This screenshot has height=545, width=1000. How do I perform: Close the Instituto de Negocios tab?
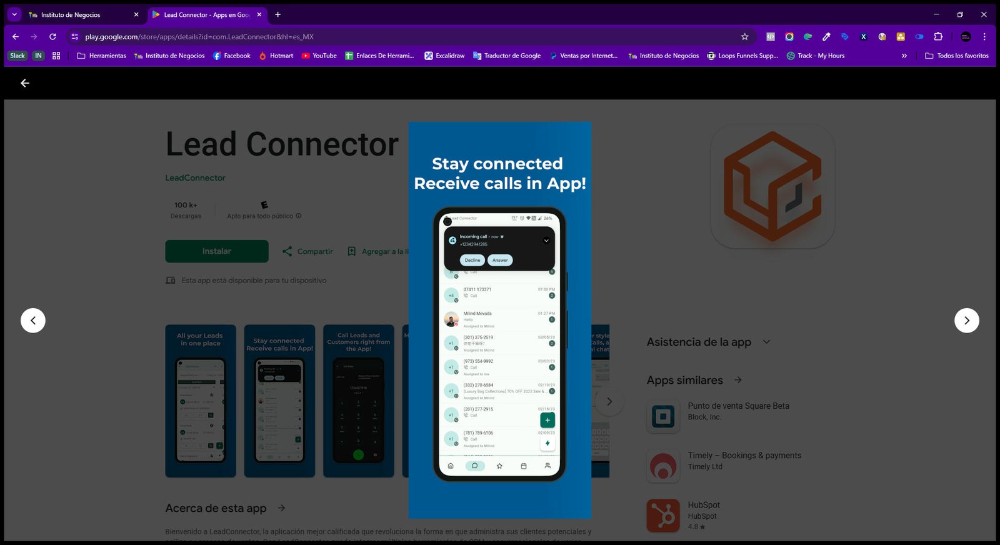pyautogui.click(x=136, y=14)
